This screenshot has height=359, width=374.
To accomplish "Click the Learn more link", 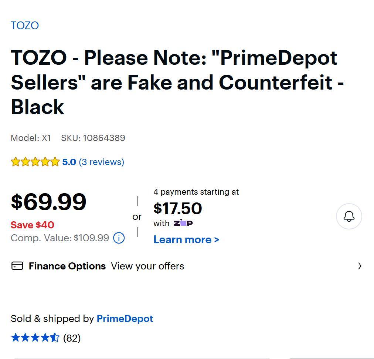I will (x=186, y=239).
